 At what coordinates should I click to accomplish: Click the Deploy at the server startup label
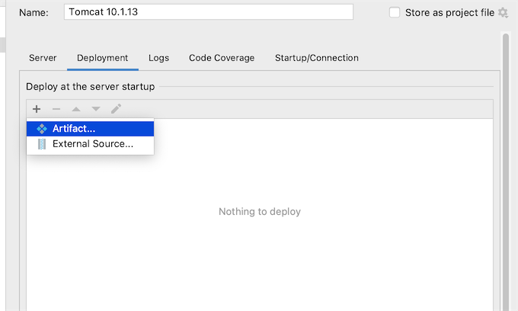[90, 87]
